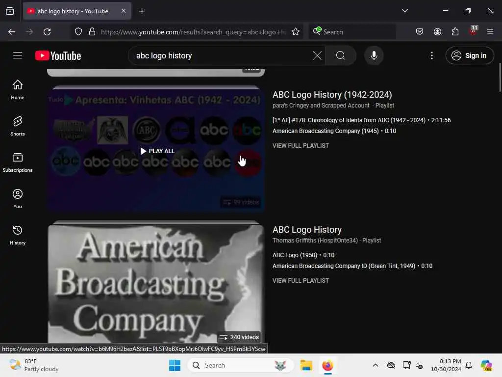
Task: Click the Firefox taskbar icon
Action: coord(327,365)
